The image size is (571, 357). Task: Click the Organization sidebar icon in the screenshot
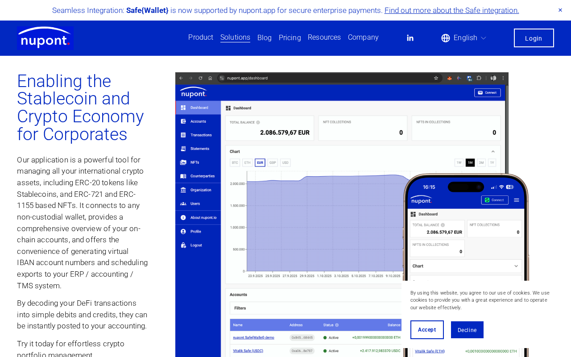pyautogui.click(x=183, y=190)
